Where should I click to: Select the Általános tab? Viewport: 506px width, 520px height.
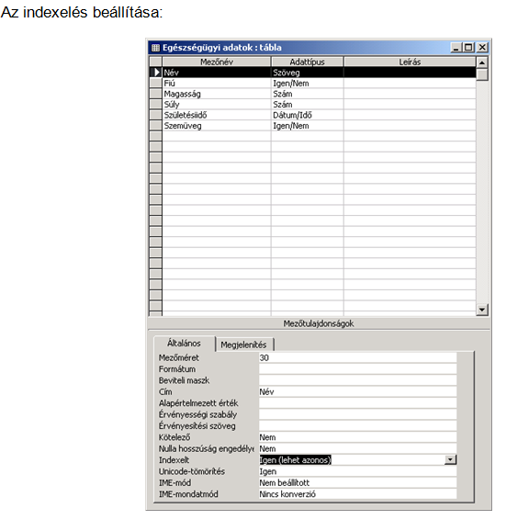pos(184,344)
